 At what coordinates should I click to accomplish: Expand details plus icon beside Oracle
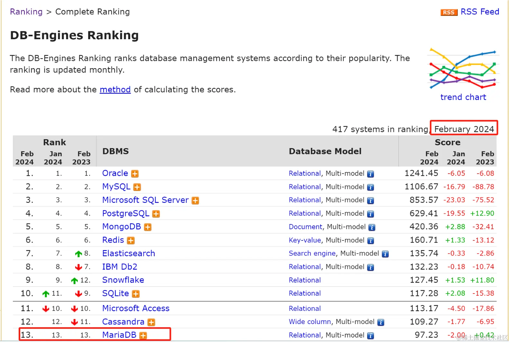tap(135, 174)
